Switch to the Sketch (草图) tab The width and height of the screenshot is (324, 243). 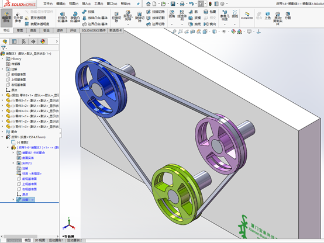tap(20, 30)
